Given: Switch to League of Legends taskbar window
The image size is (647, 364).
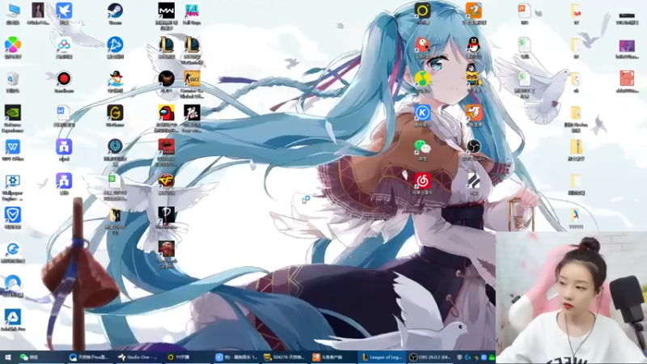Looking at the screenshot, I should point(383,358).
